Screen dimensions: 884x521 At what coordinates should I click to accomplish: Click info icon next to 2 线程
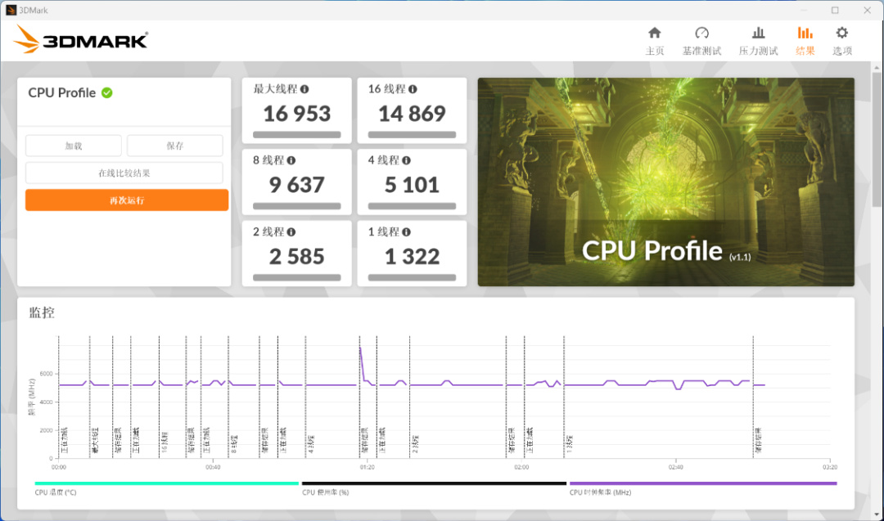291,232
